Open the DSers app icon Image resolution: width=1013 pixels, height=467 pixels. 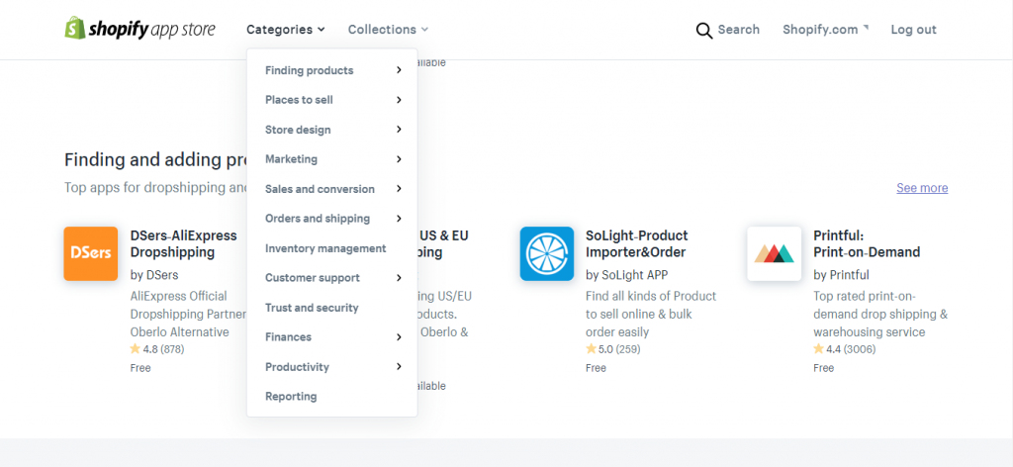tap(90, 253)
